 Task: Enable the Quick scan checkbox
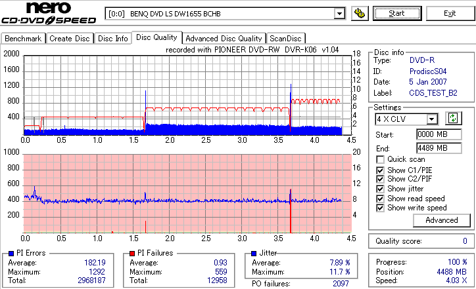click(x=380, y=159)
